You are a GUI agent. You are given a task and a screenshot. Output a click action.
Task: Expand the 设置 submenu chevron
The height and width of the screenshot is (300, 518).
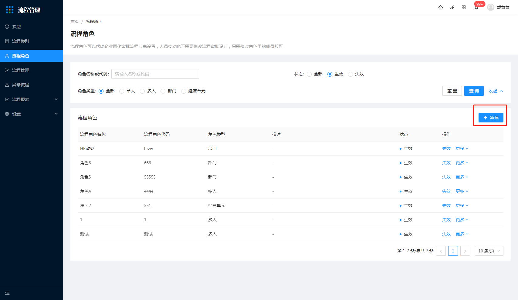(x=56, y=114)
